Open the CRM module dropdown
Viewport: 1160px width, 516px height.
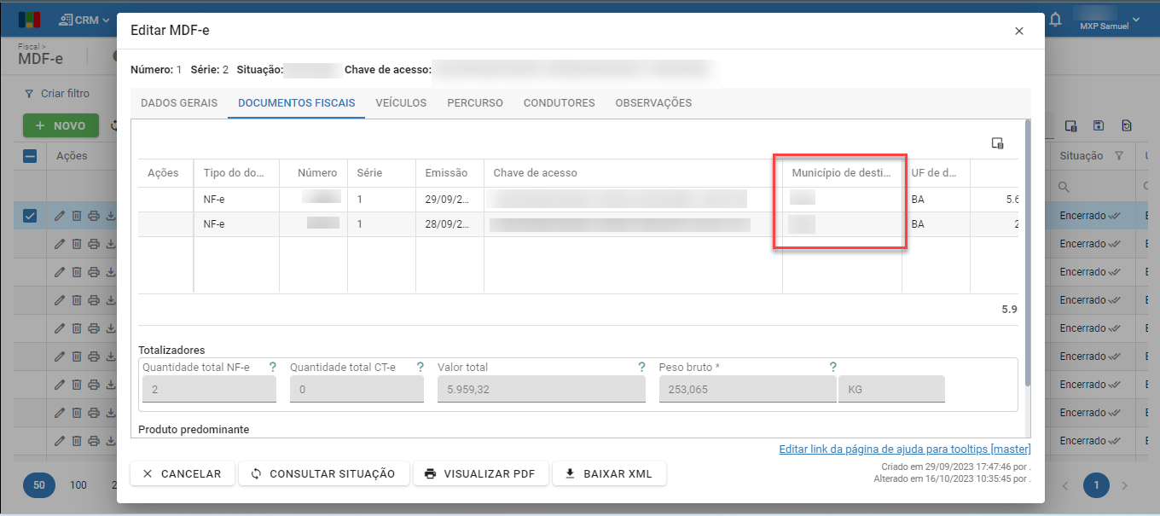(x=85, y=20)
